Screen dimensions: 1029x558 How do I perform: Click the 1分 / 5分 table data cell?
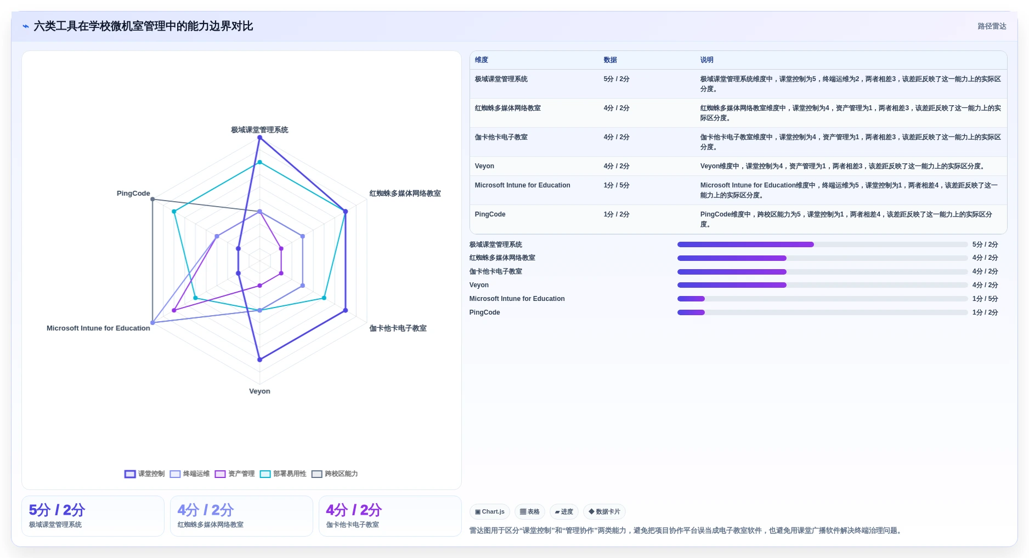617,185
